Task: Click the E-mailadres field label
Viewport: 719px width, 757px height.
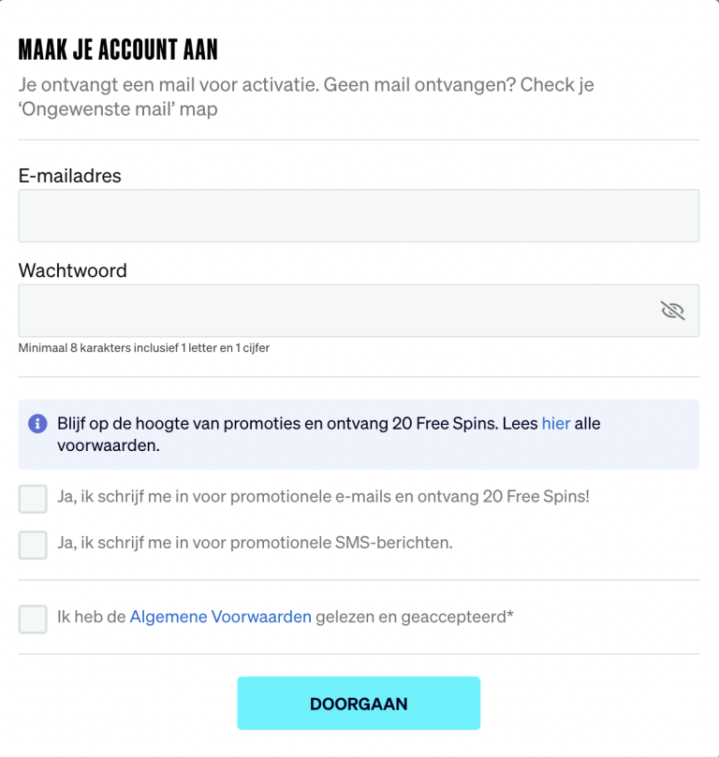Action: coord(70,175)
